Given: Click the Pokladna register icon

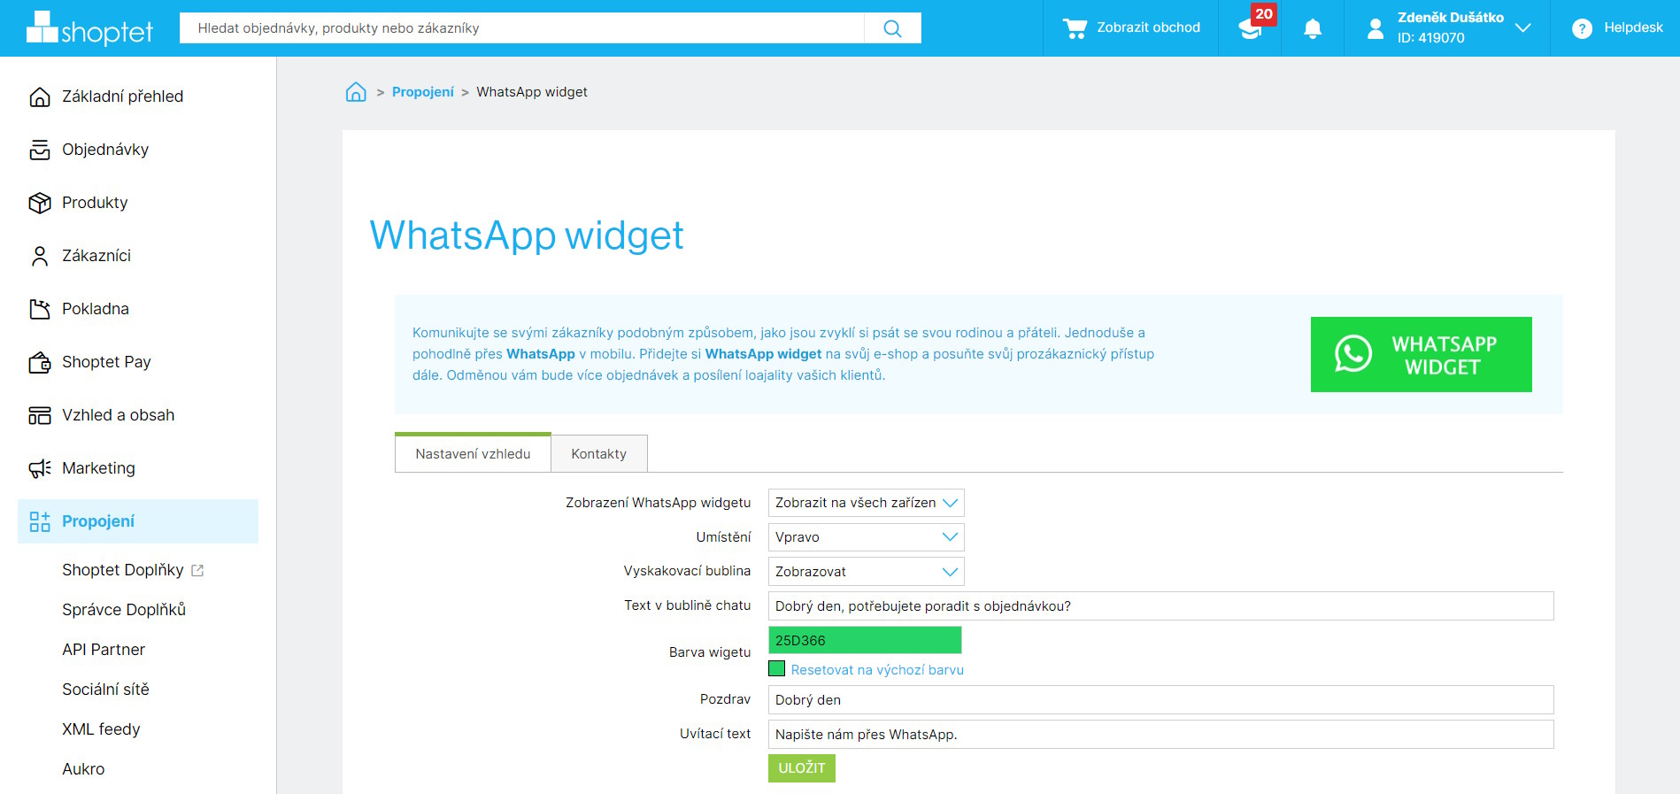Looking at the screenshot, I should (x=40, y=309).
